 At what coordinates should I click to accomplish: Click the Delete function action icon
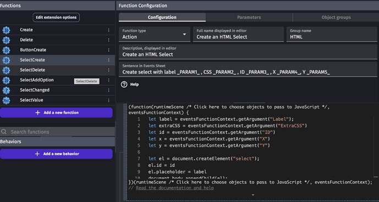tap(6, 40)
